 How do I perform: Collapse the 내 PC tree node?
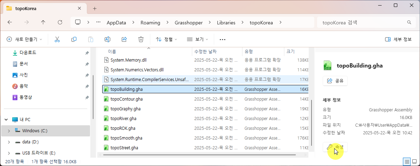point(6,119)
